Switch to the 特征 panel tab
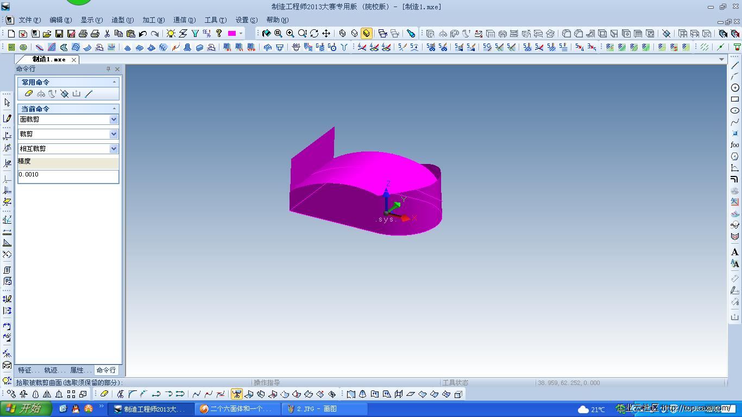 coord(28,370)
